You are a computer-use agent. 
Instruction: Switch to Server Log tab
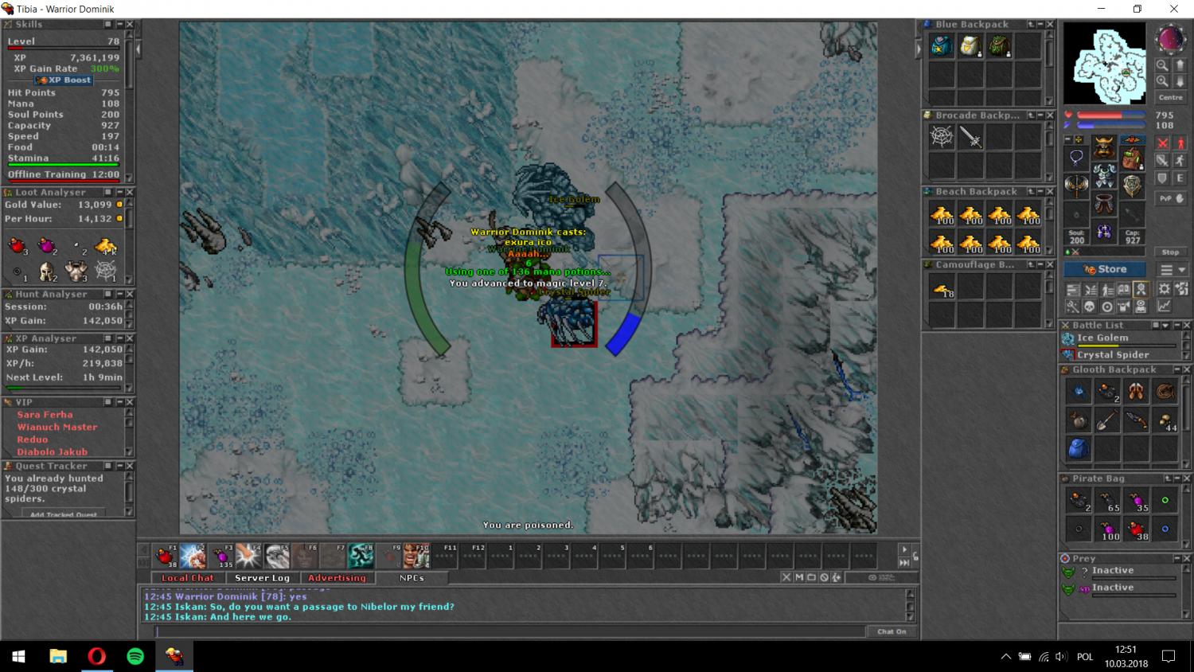tap(262, 578)
